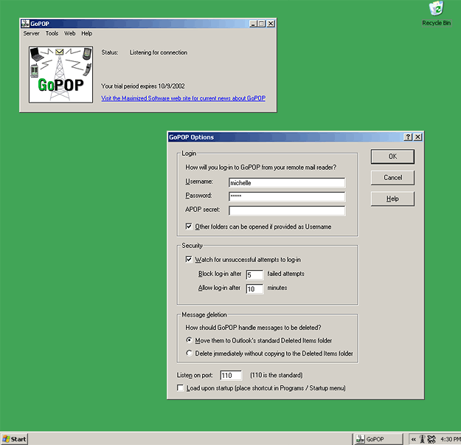
Task: Click the trial period expires text
Action: (143, 86)
